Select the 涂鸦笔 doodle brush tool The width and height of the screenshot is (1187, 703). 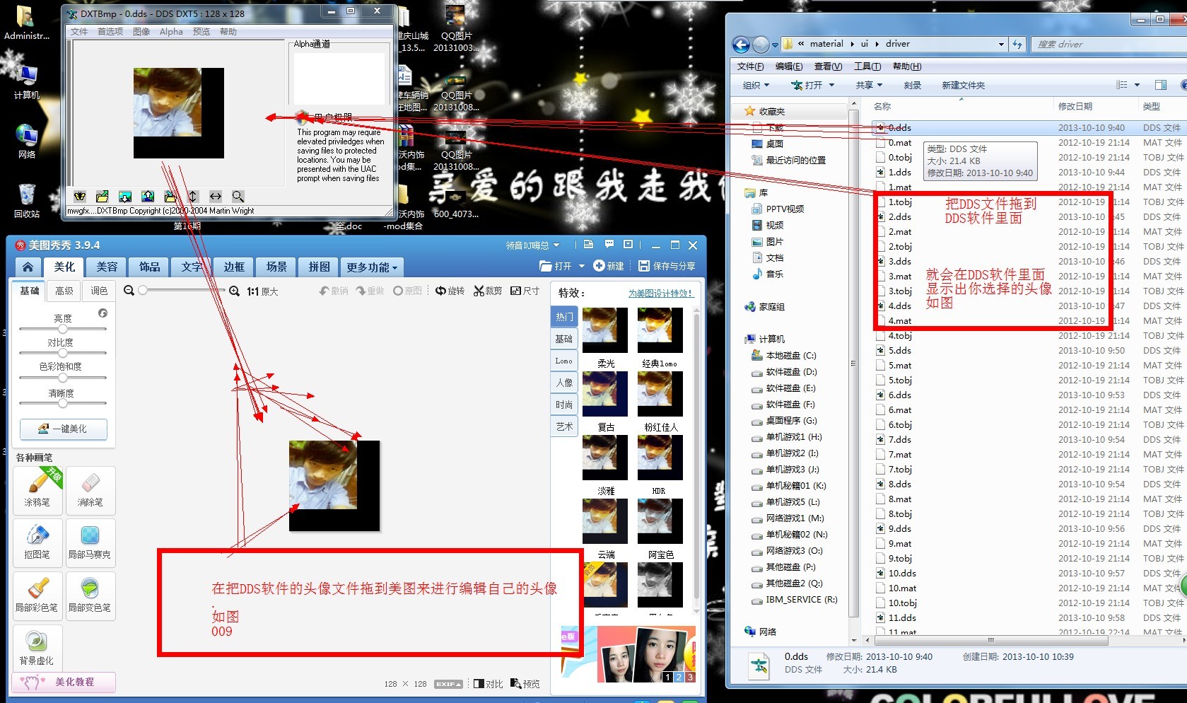[x=37, y=489]
